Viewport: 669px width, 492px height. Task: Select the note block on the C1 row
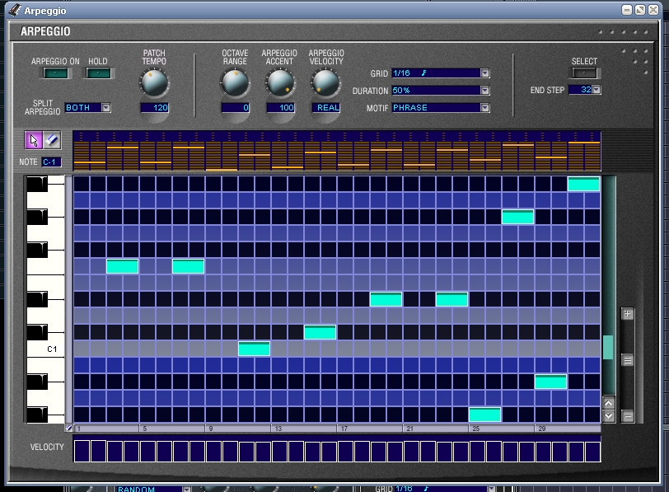pyautogui.click(x=255, y=349)
